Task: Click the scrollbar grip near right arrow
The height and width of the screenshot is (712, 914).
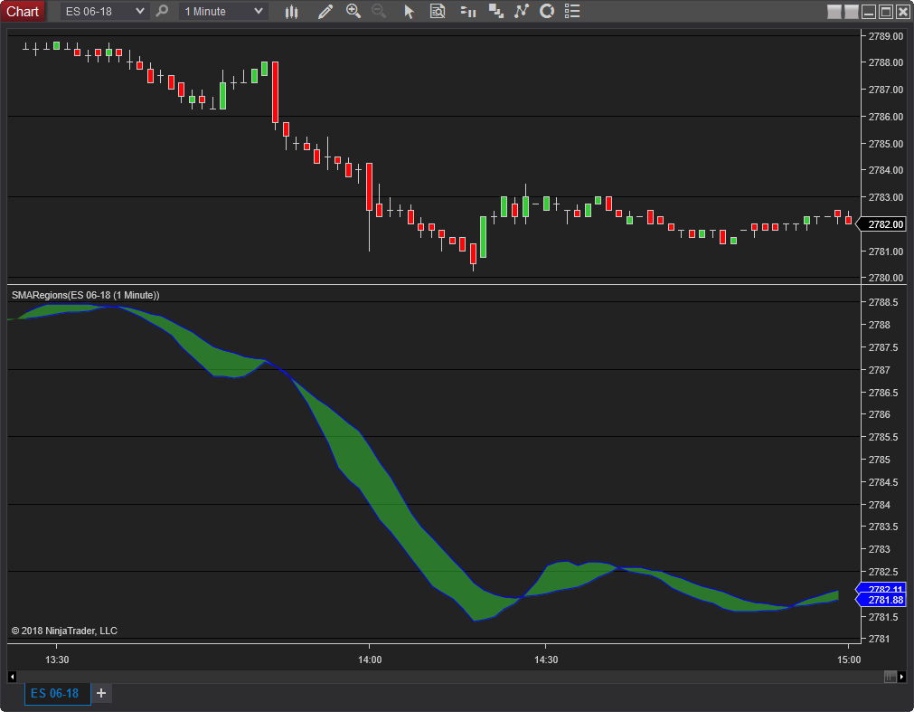Action: [890, 677]
